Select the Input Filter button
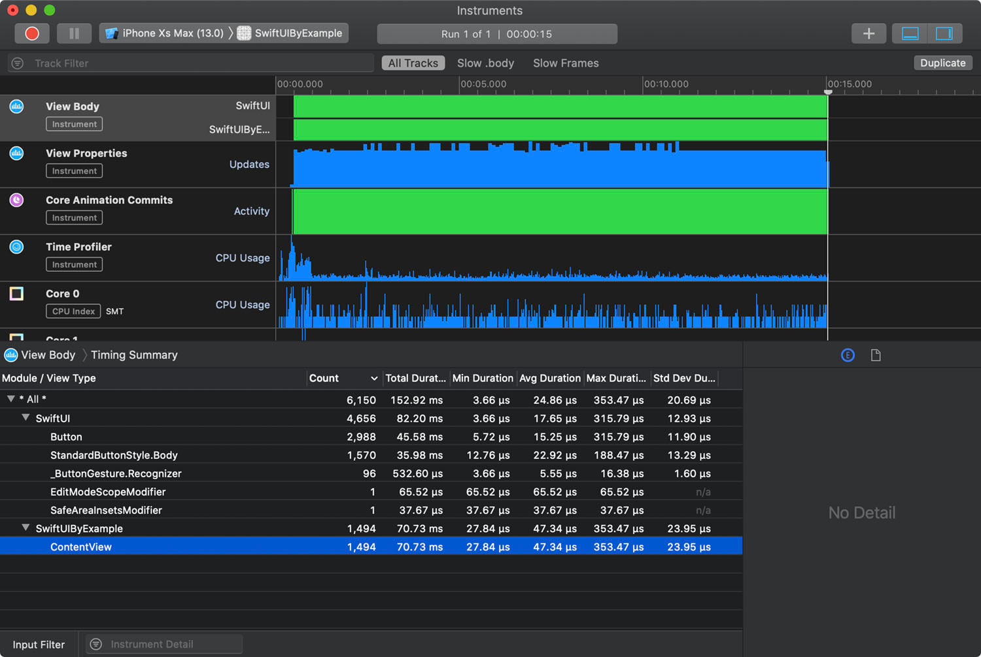Image resolution: width=981 pixels, height=657 pixels. coord(39,645)
